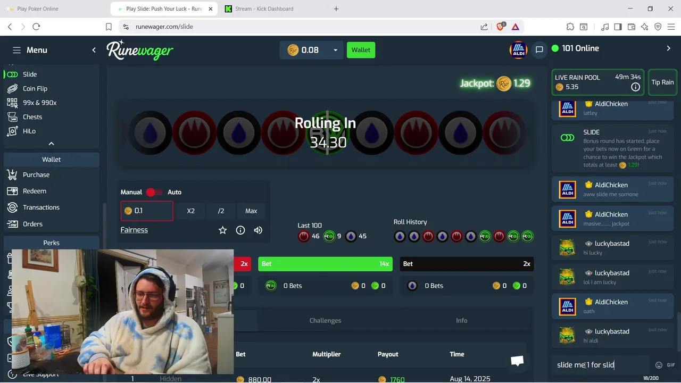The height and width of the screenshot is (383, 681).
Task: Open the support chat bubble icon
Action: [x=517, y=361]
